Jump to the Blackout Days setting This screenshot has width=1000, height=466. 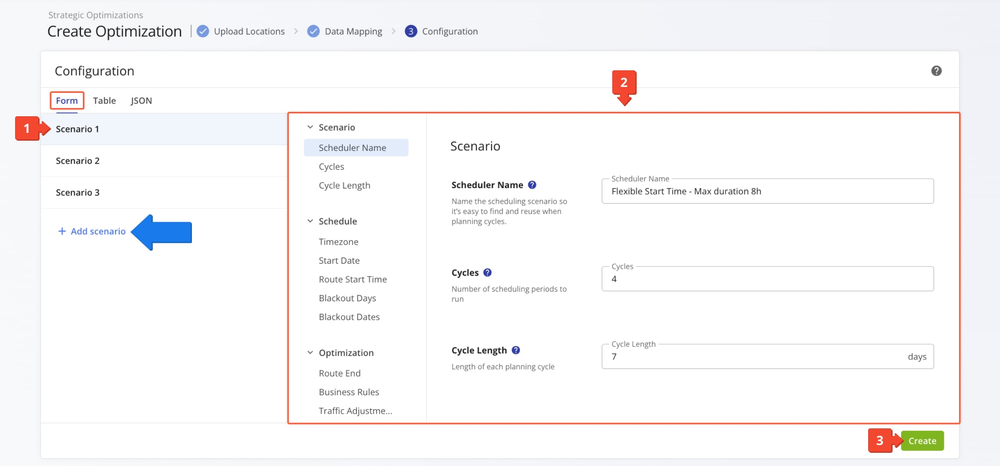347,298
